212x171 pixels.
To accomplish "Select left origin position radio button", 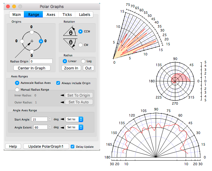I will click(22, 41).
